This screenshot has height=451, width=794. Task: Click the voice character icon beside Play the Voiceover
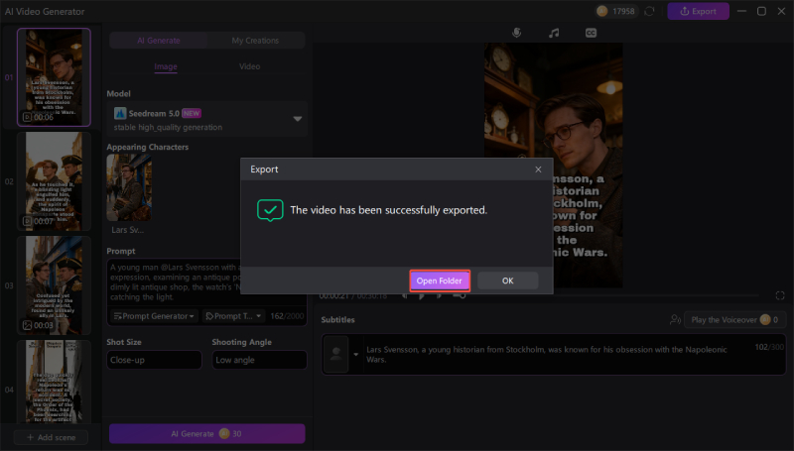click(x=676, y=320)
